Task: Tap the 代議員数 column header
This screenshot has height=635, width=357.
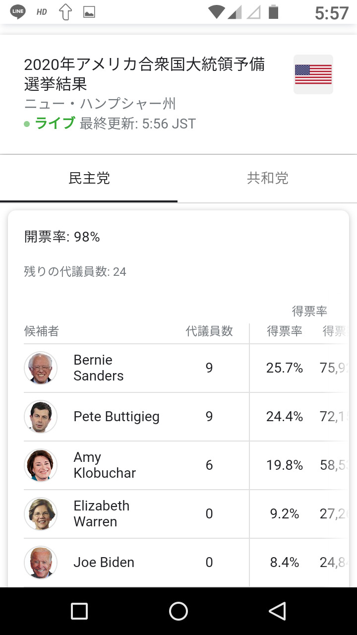Action: tap(209, 331)
